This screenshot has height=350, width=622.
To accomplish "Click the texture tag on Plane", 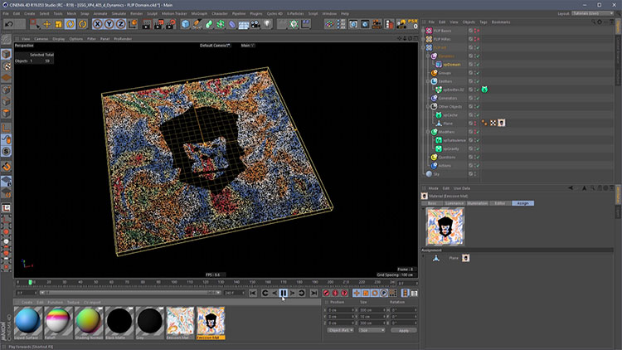I will tap(502, 123).
